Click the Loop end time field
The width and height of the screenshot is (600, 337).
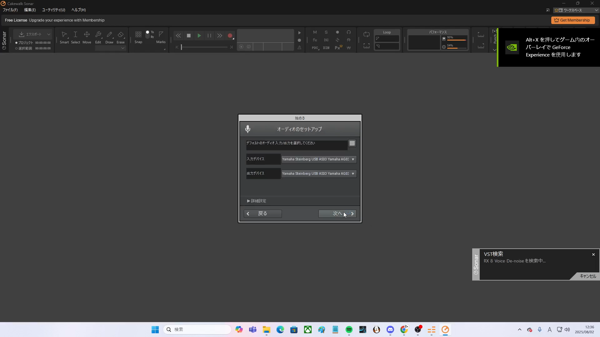tap(387, 46)
